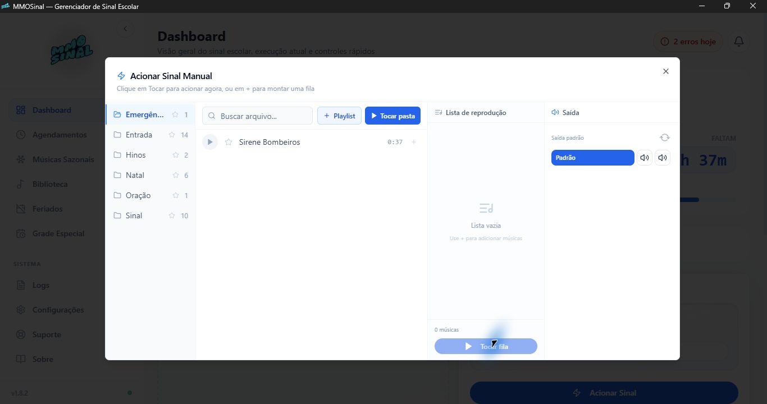Click the Sobre book icon
Viewport: 767px width, 404px height.
point(21,359)
